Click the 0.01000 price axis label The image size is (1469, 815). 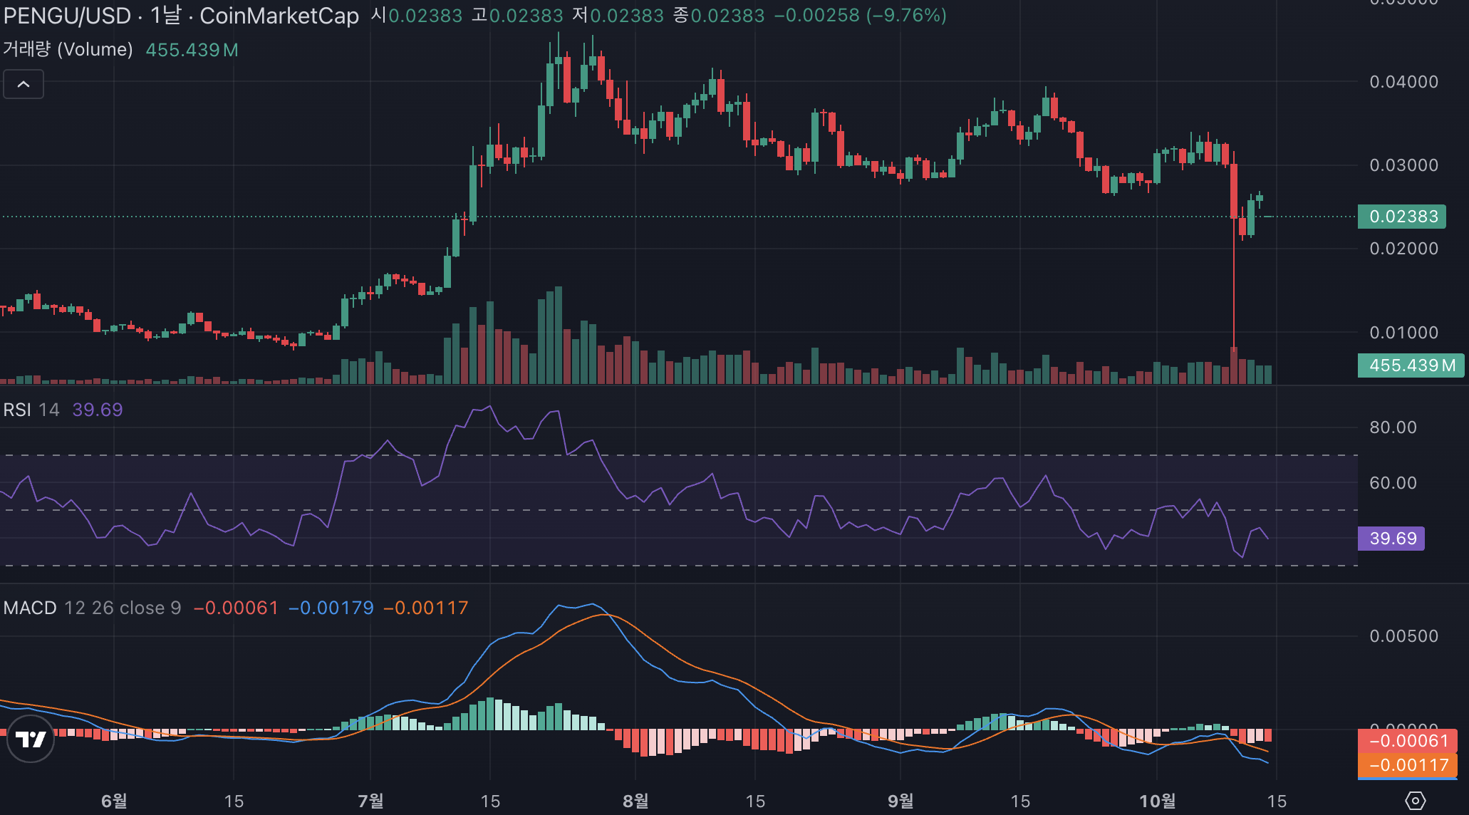click(1404, 333)
